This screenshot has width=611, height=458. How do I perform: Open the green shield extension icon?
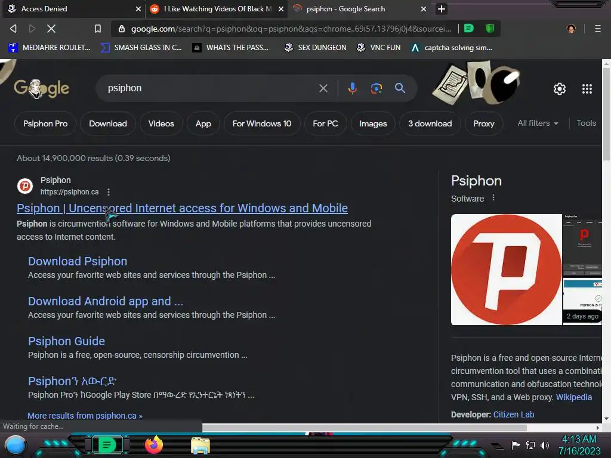[x=490, y=29]
